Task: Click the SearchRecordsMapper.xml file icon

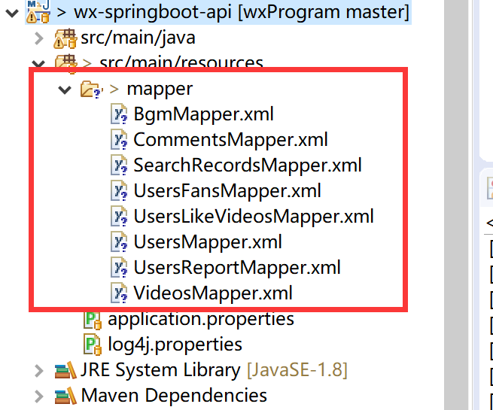Action: coord(119,166)
